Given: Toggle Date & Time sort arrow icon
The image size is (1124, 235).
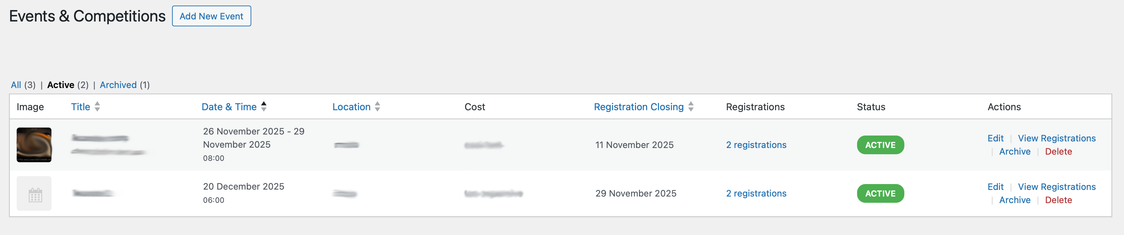Looking at the screenshot, I should tap(263, 107).
